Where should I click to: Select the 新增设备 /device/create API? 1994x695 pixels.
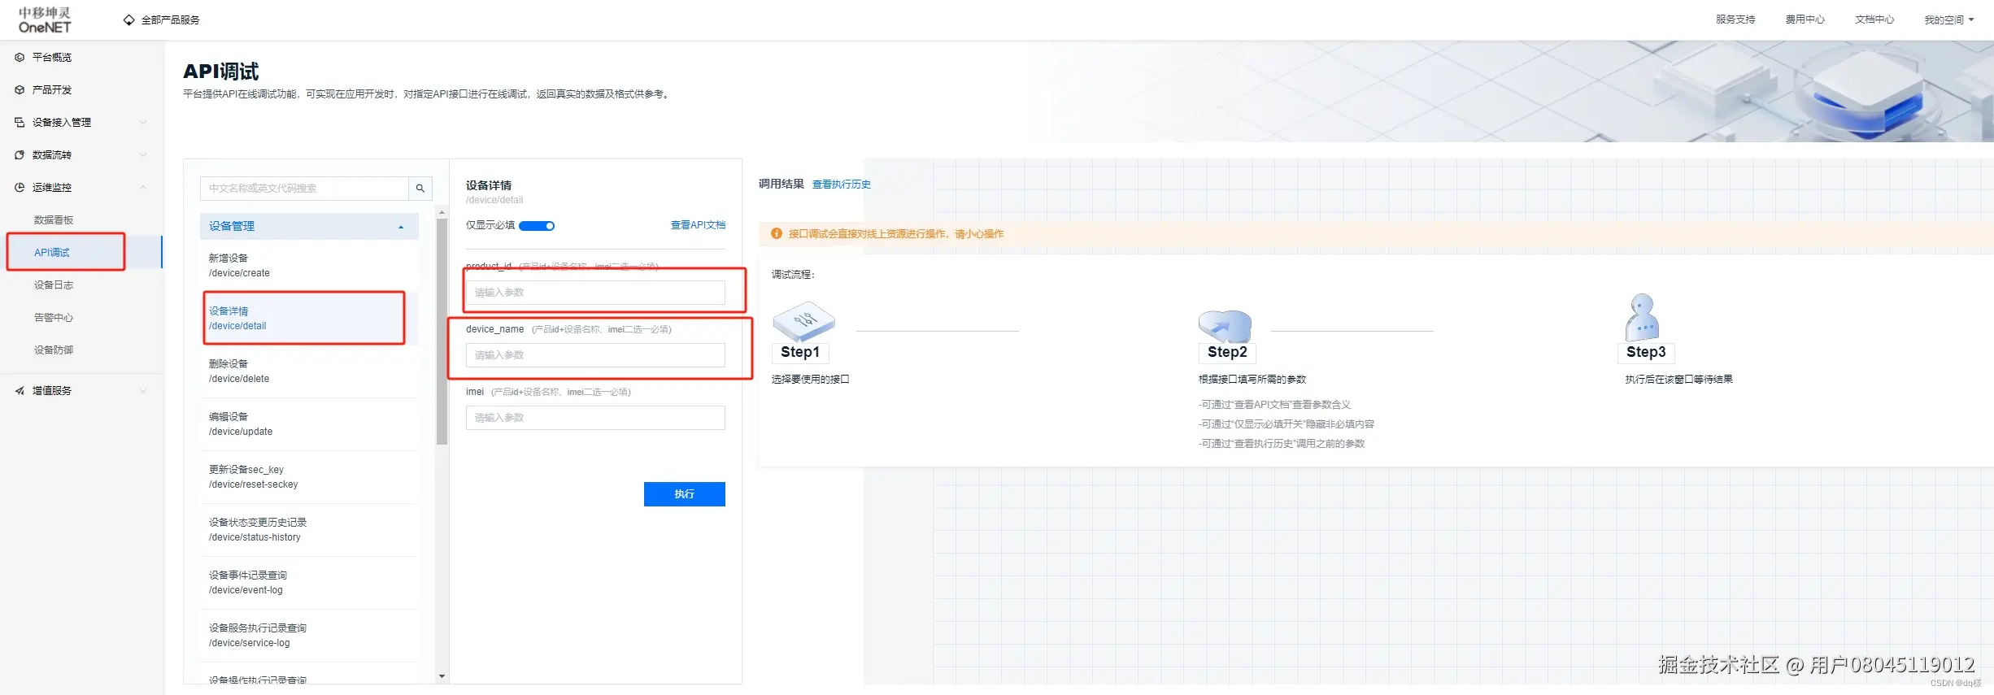pos(309,266)
